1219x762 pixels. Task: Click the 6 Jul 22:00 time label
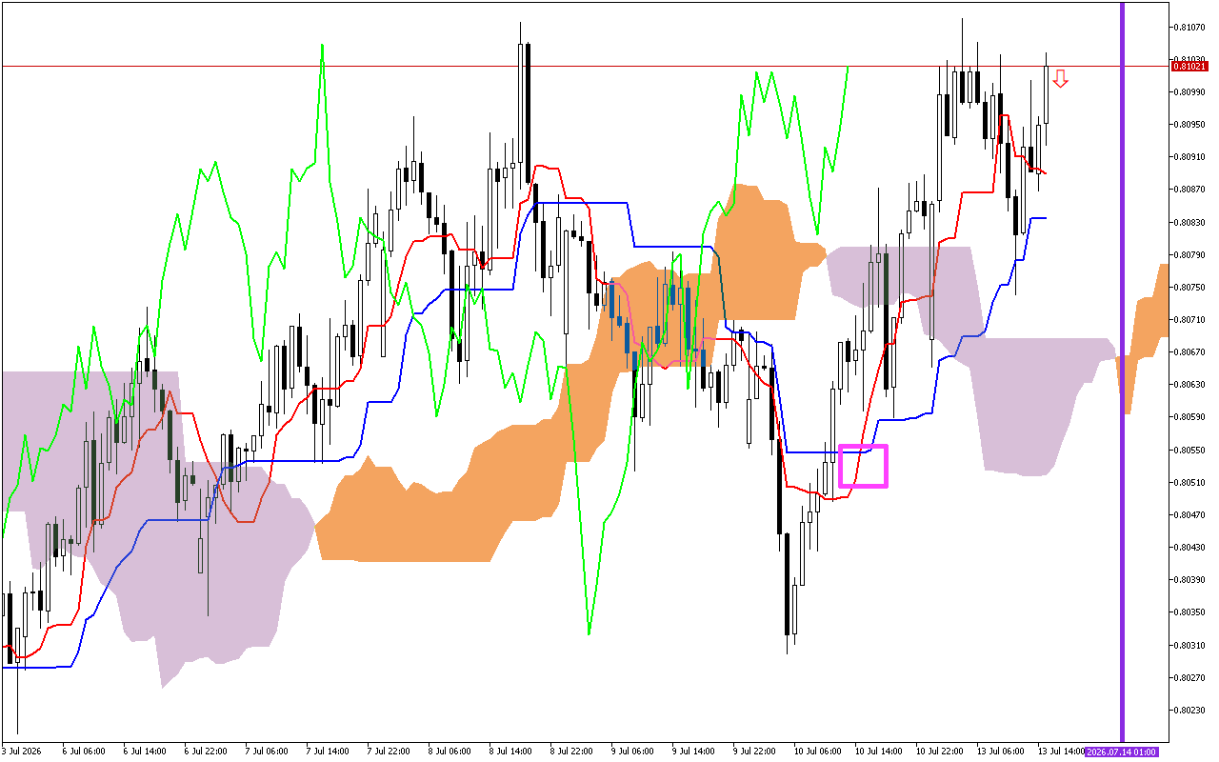click(x=205, y=752)
